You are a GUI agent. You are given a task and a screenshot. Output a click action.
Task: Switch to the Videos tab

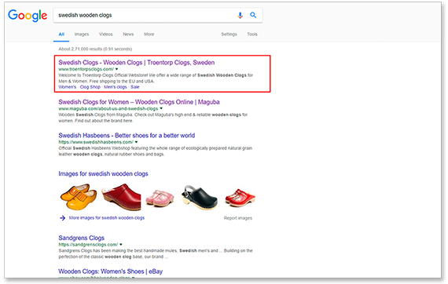[x=106, y=35]
